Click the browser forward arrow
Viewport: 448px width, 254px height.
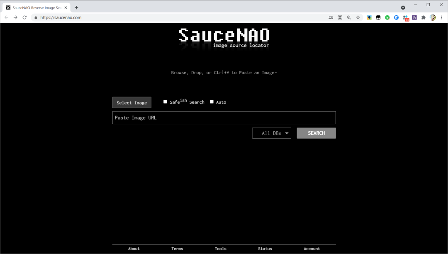coord(15,17)
